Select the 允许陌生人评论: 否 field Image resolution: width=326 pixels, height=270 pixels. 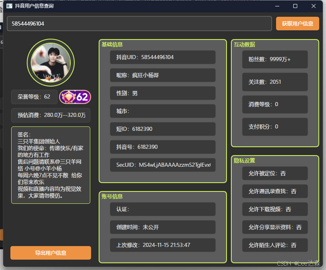275,245
